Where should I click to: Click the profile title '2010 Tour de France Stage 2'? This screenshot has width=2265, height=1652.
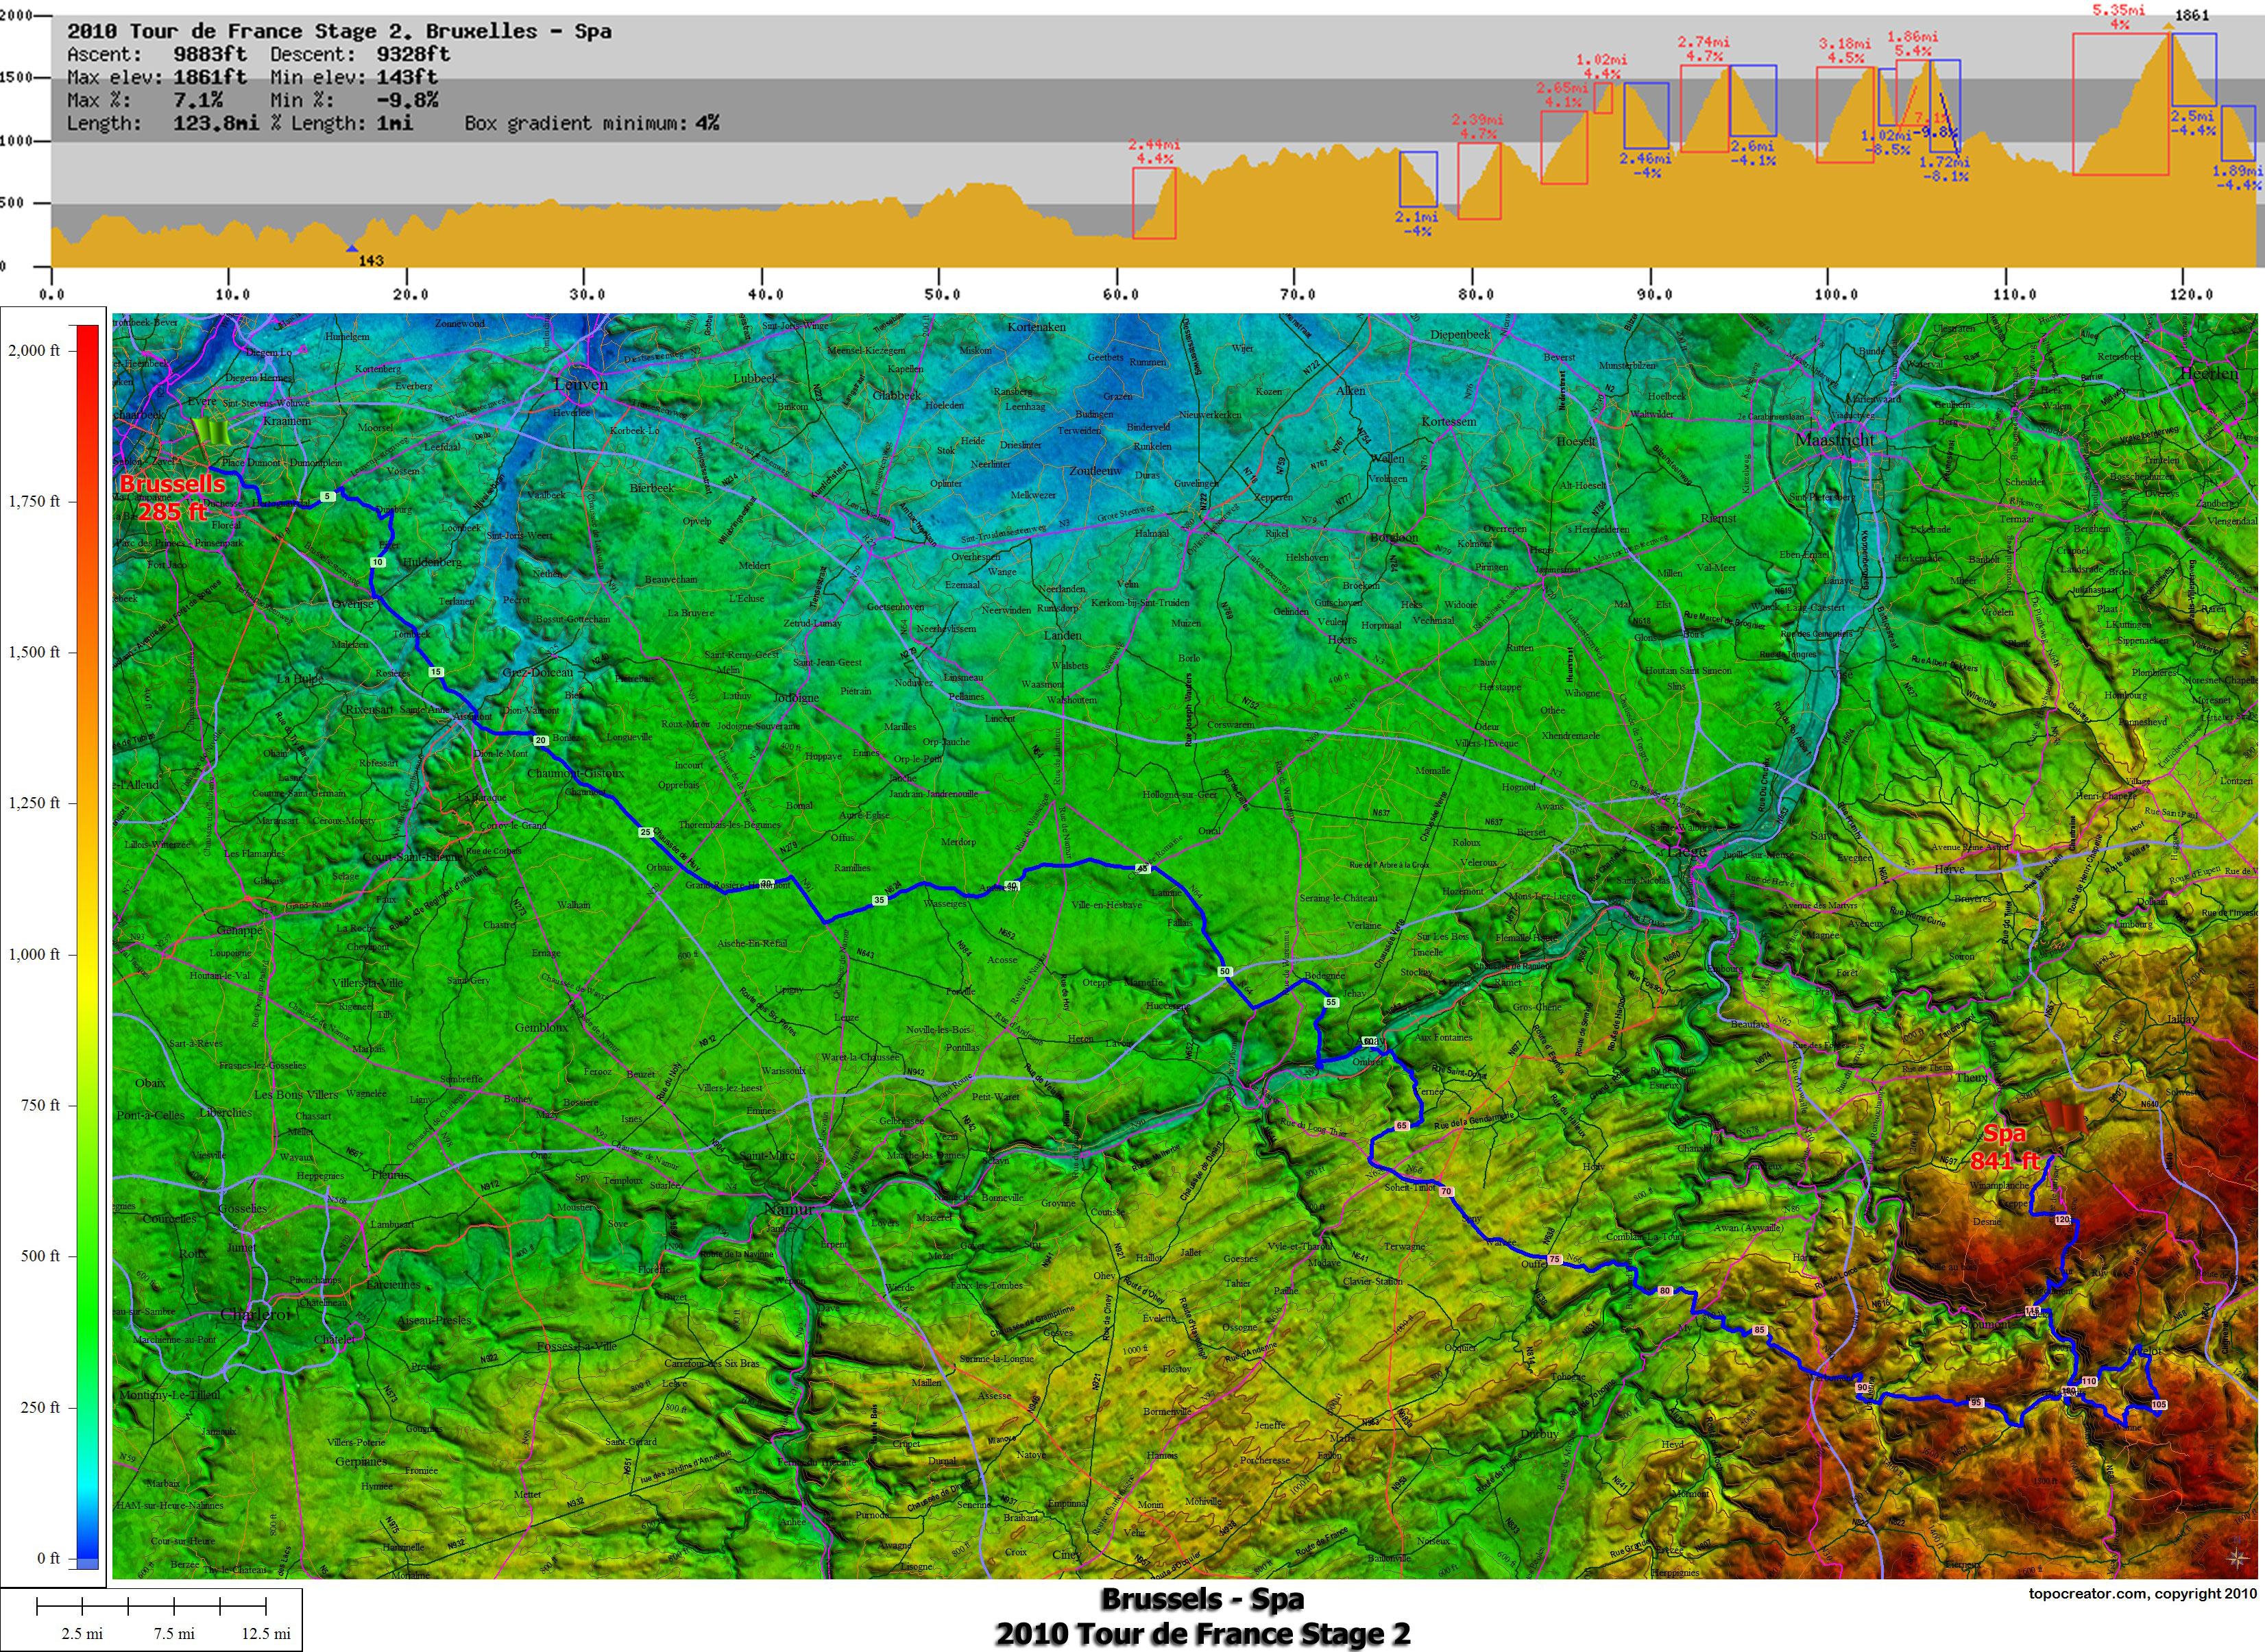339,31
